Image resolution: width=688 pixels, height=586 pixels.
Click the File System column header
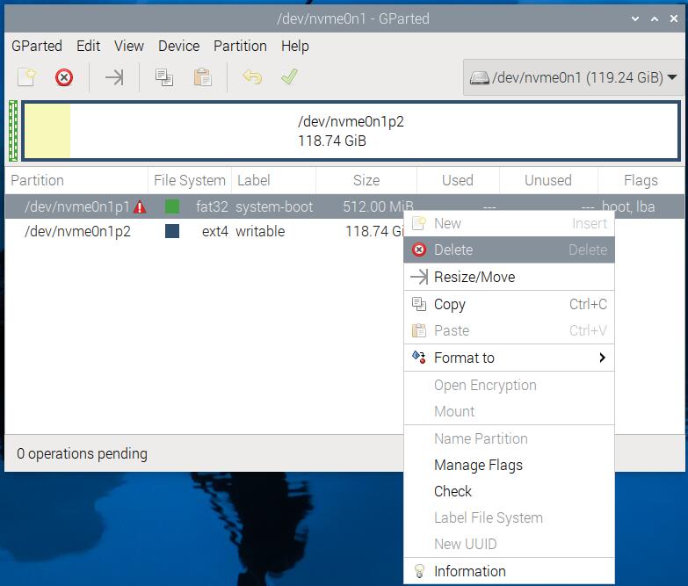point(190,180)
